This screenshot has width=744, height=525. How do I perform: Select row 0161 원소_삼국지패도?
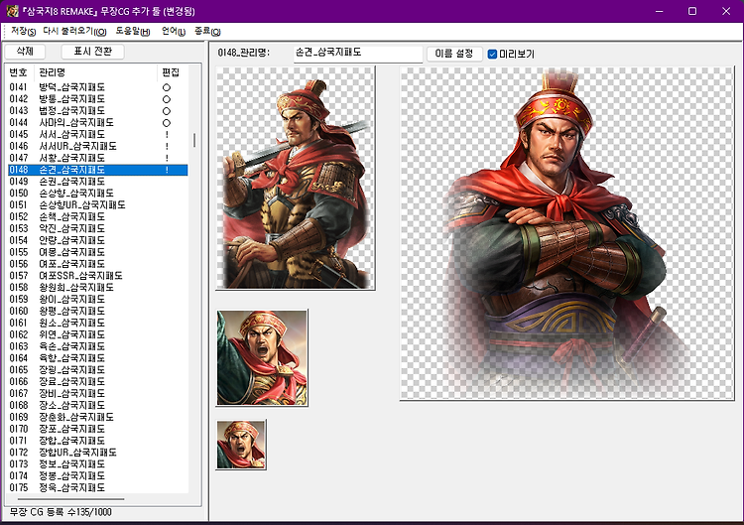(98, 323)
